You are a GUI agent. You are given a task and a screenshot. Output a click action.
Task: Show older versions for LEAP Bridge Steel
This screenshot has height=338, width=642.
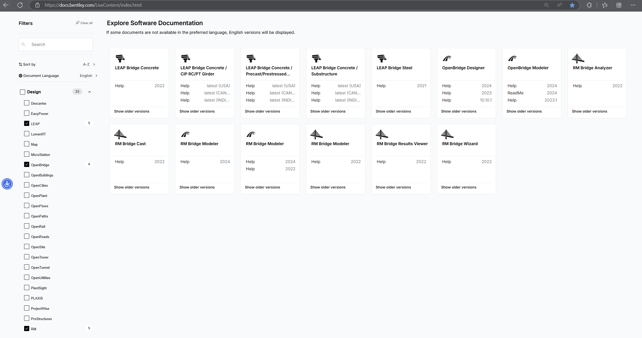(x=393, y=111)
